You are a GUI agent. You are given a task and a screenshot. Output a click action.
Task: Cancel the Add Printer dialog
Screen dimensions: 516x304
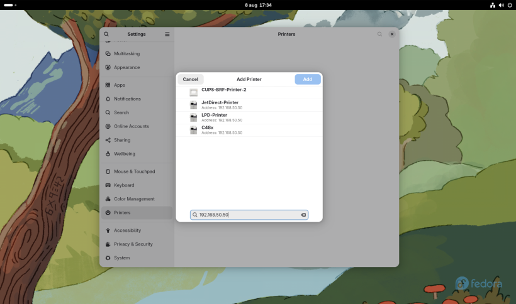191,79
